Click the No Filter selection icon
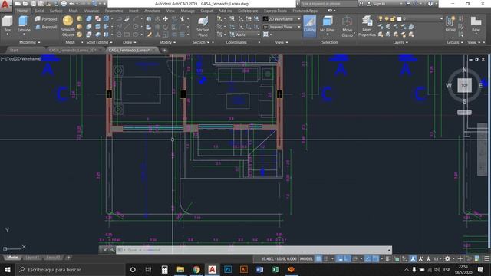Screen dimensions: 491x276 [328, 25]
